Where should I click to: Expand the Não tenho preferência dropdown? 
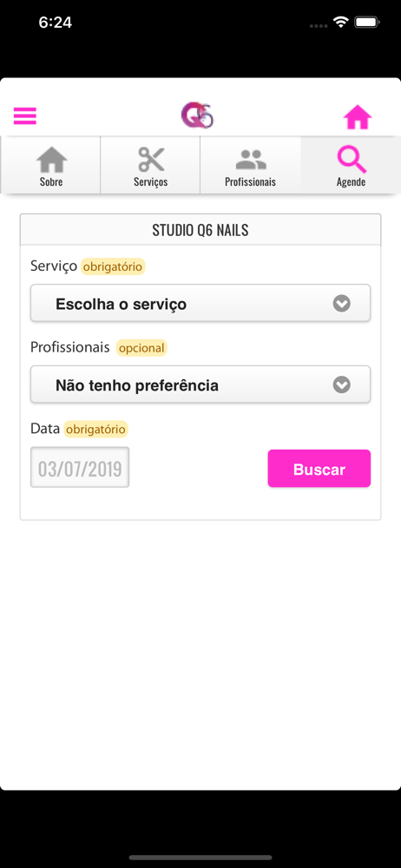(x=200, y=385)
